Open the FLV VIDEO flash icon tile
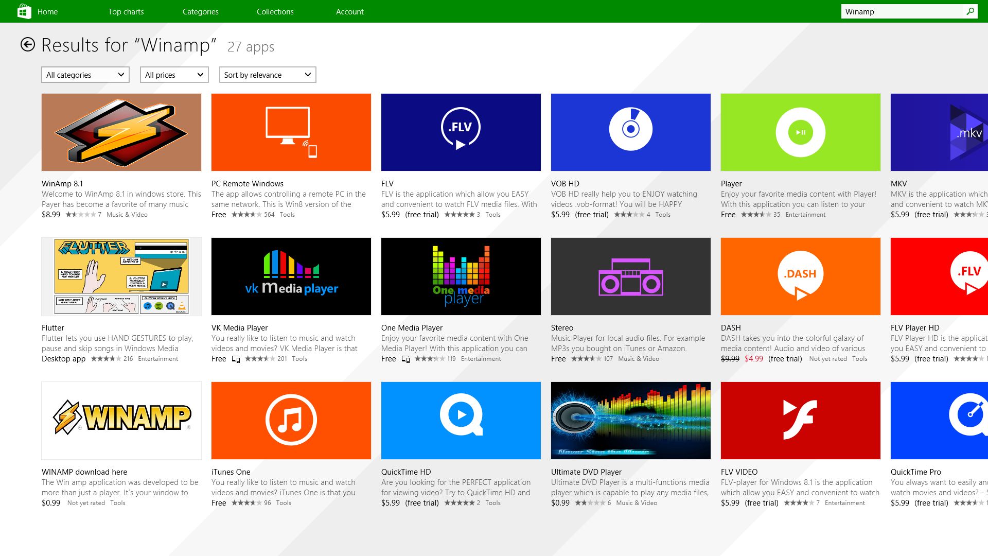Image resolution: width=988 pixels, height=556 pixels. point(800,420)
